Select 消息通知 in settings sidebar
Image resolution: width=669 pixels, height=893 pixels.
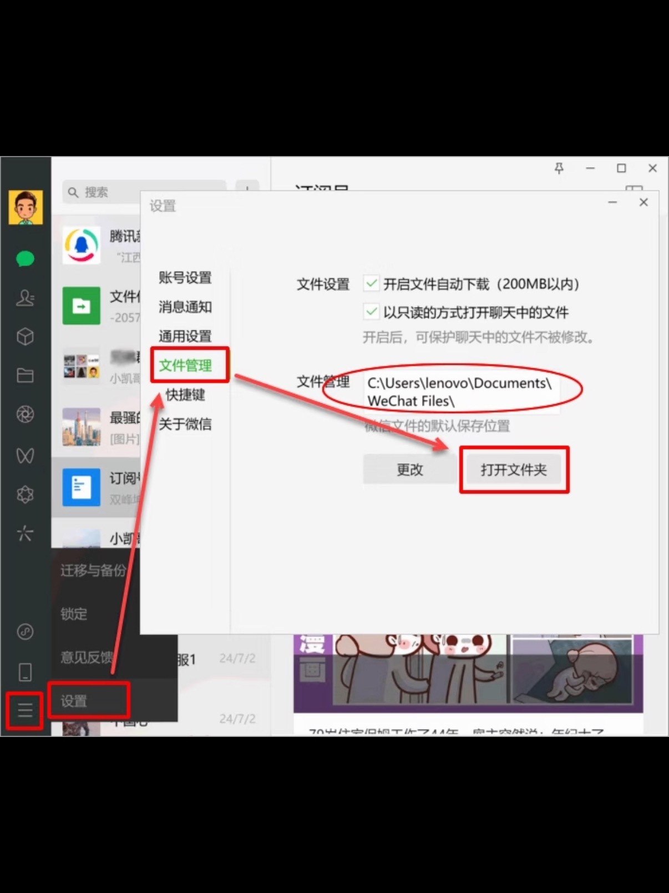point(185,307)
